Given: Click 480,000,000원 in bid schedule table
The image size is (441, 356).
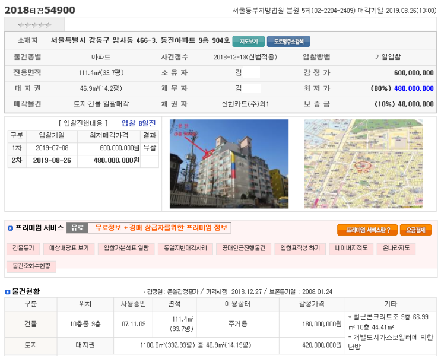Looking at the screenshot, I should point(116,161).
